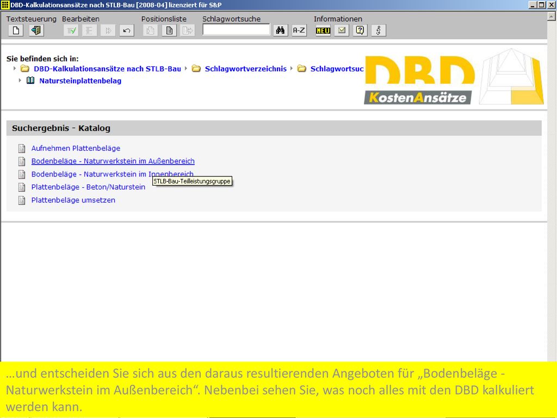Screen dimensions: 557x418
Task: Click document icon beside Aufnehmen Plattenbeläge
Action: tap(22, 148)
